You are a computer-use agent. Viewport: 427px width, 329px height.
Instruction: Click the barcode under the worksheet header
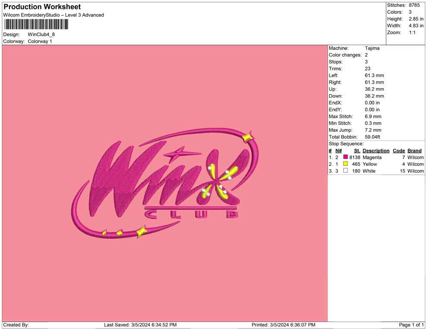pyautogui.click(x=36, y=25)
